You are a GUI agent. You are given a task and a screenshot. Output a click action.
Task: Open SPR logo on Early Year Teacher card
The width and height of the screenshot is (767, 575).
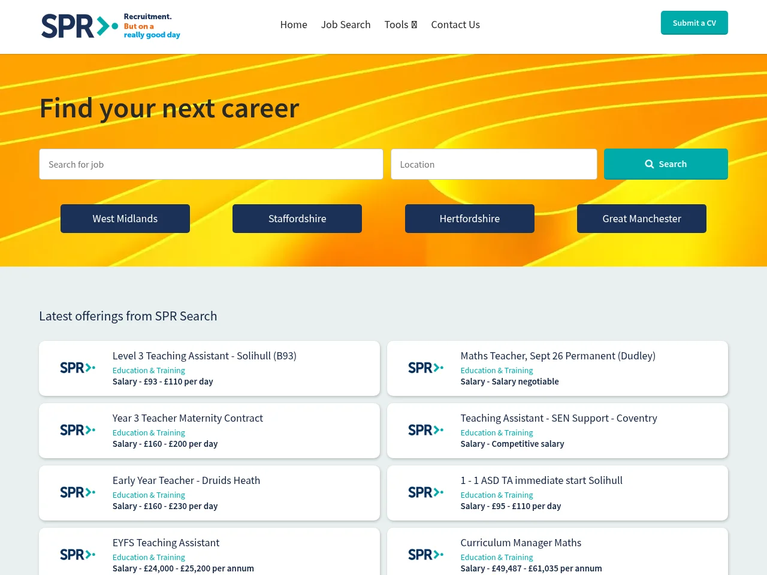pyautogui.click(x=78, y=492)
